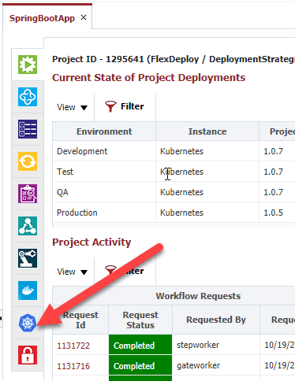
Task: Click the Requested By column header
Action: (216, 320)
